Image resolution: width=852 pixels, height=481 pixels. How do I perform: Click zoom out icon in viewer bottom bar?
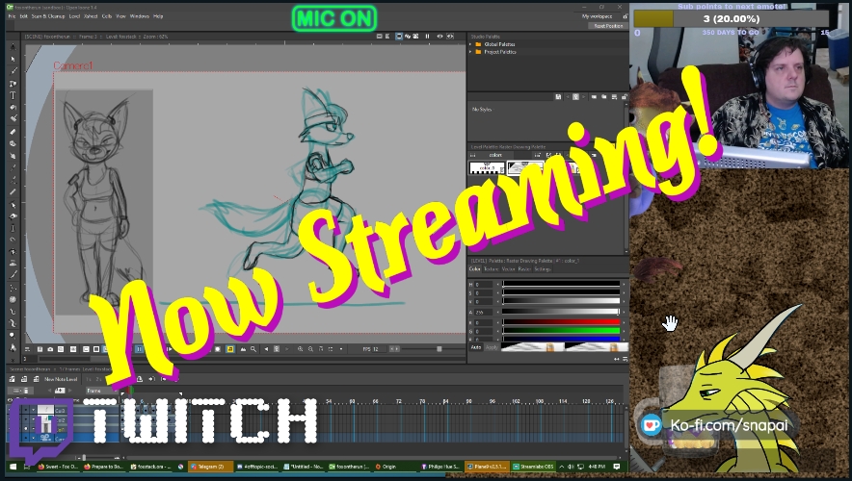point(310,349)
